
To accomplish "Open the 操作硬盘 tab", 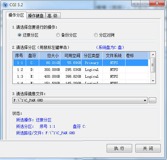I will 36,16.
